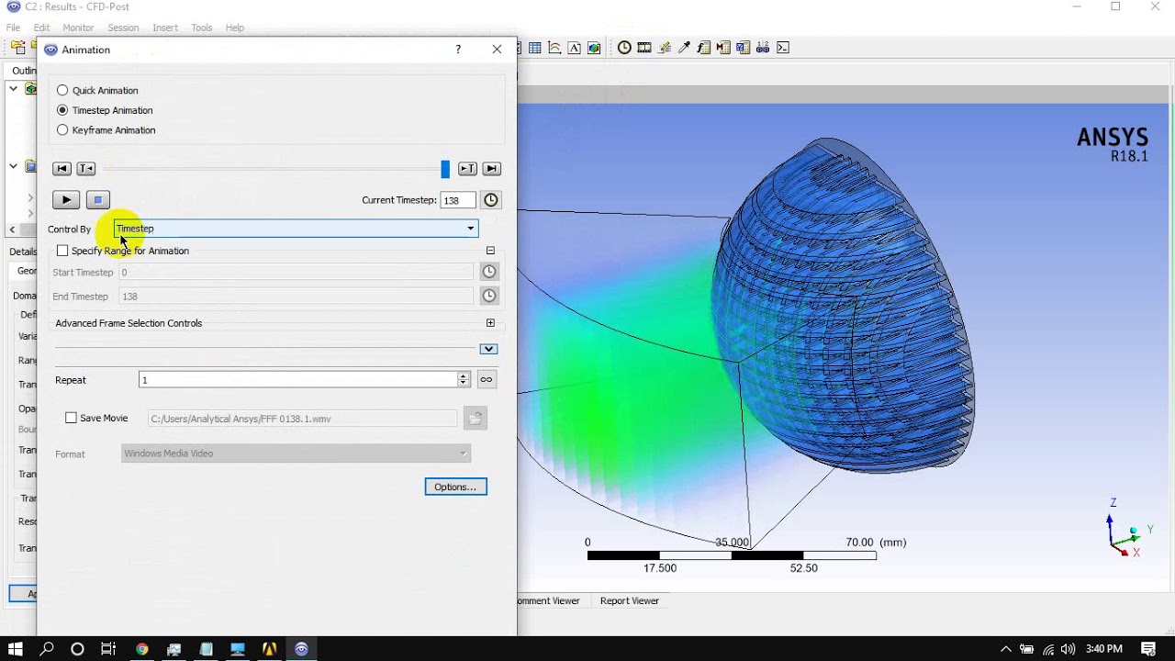Image resolution: width=1175 pixels, height=661 pixels.
Task: Click the Chart toolbar icon
Action: point(554,48)
